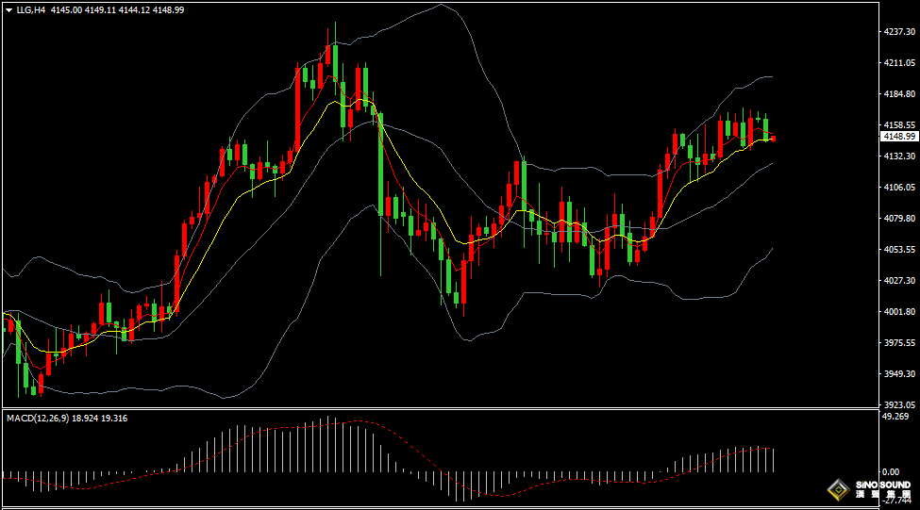
Task: Click the 3949.30 price axis label
Action: pos(899,374)
